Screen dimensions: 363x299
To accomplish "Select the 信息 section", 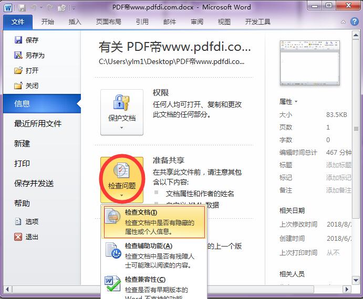I will (42, 103).
